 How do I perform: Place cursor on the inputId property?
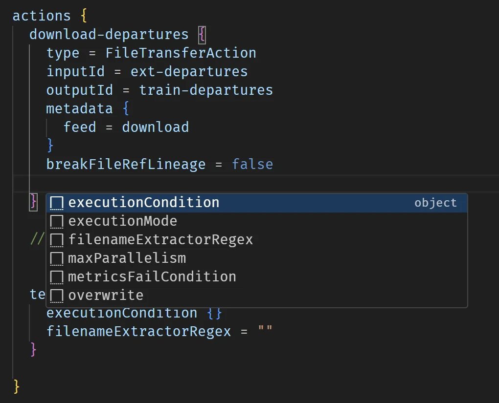75,71
